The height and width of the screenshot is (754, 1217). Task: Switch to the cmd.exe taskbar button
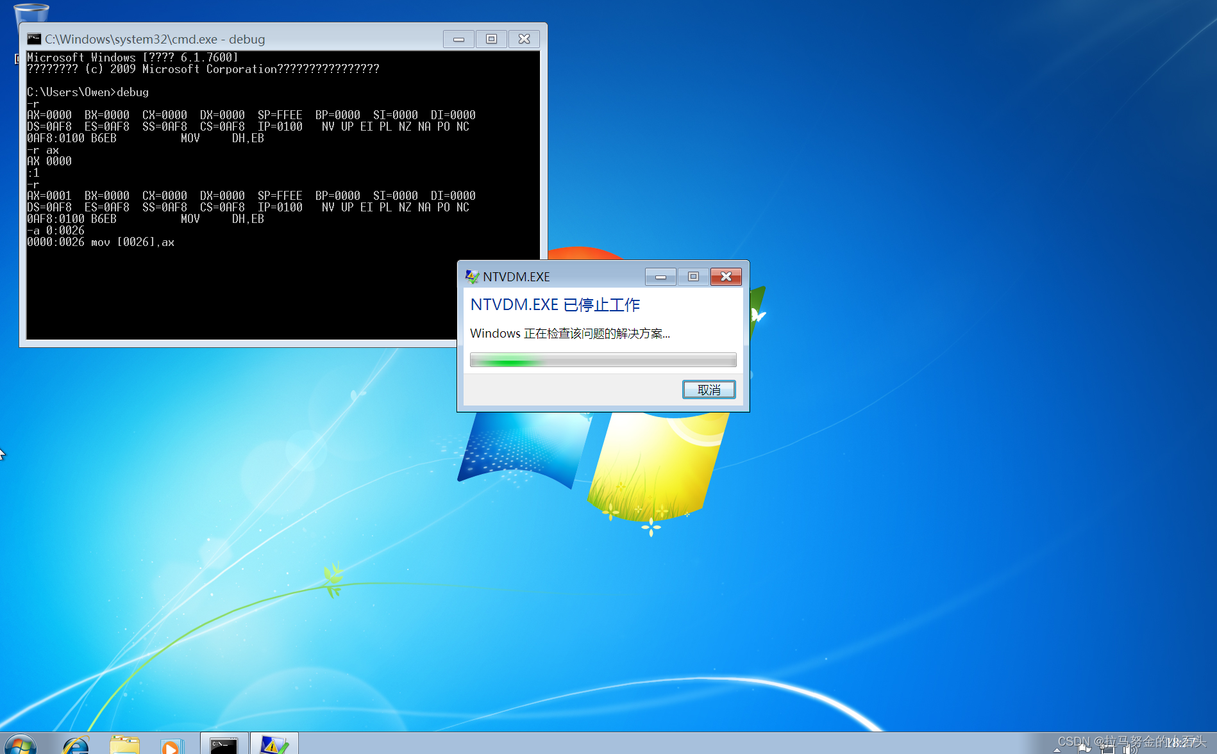(x=224, y=744)
